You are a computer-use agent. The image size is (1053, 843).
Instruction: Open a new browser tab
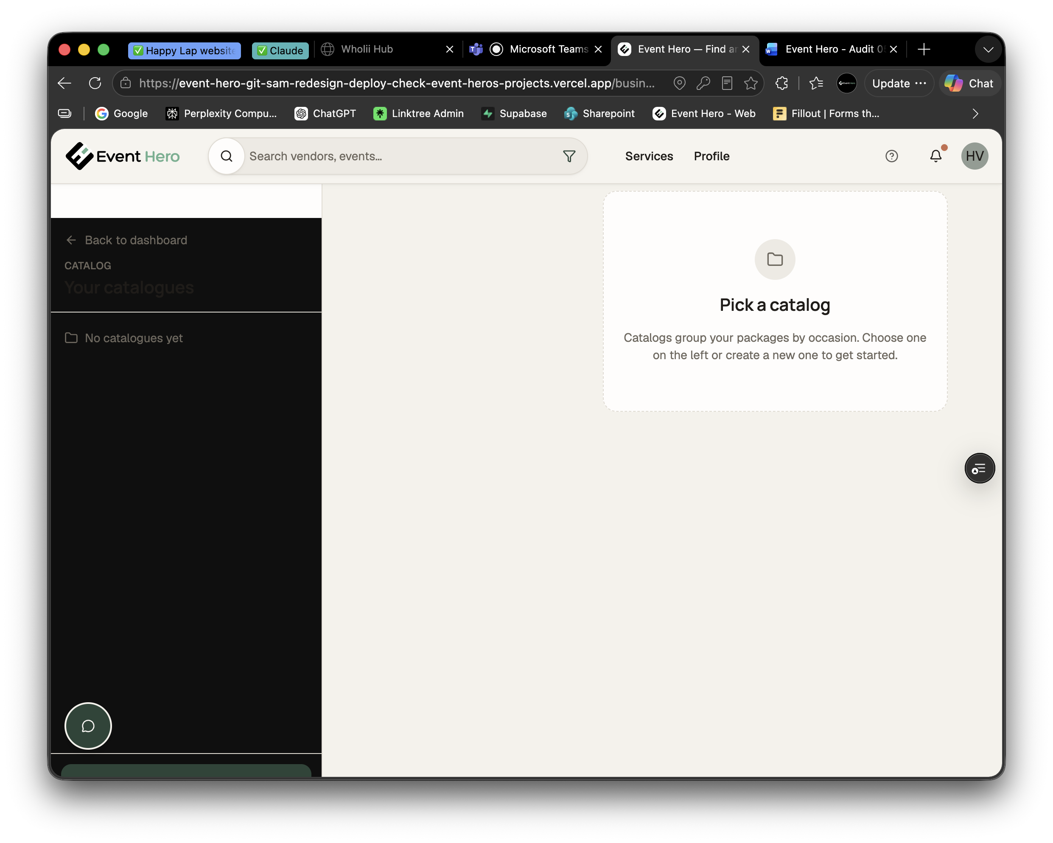(924, 49)
